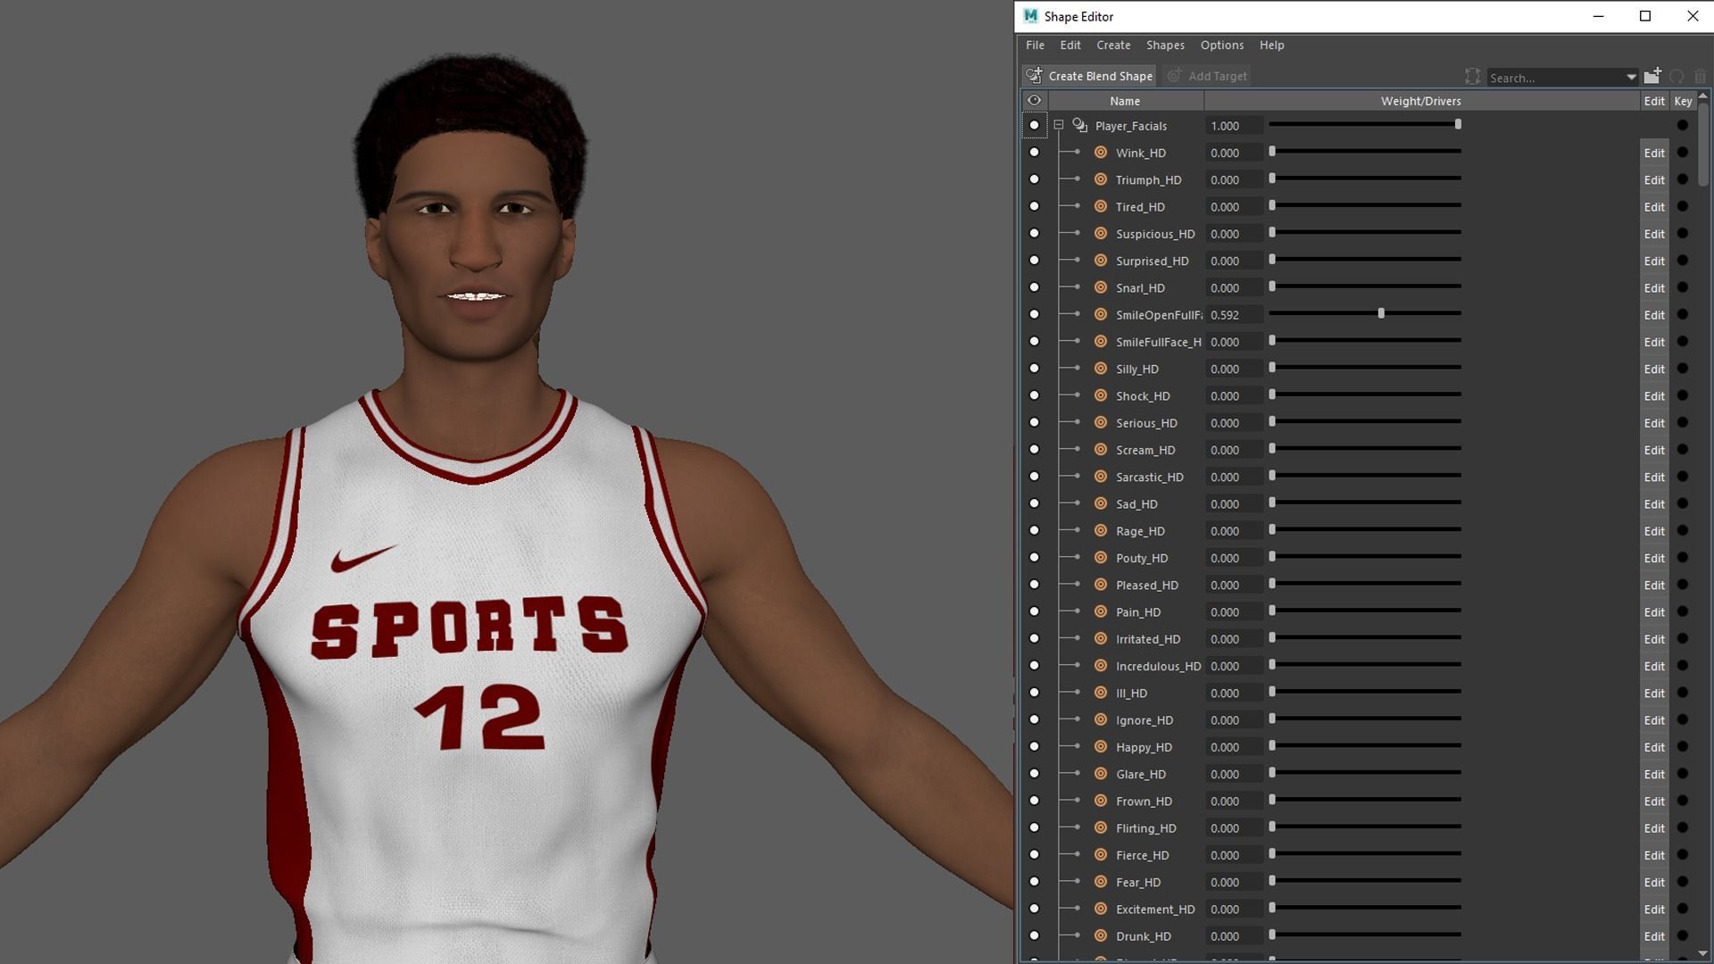Click the trash delete icon in toolbar

pyautogui.click(x=1700, y=77)
